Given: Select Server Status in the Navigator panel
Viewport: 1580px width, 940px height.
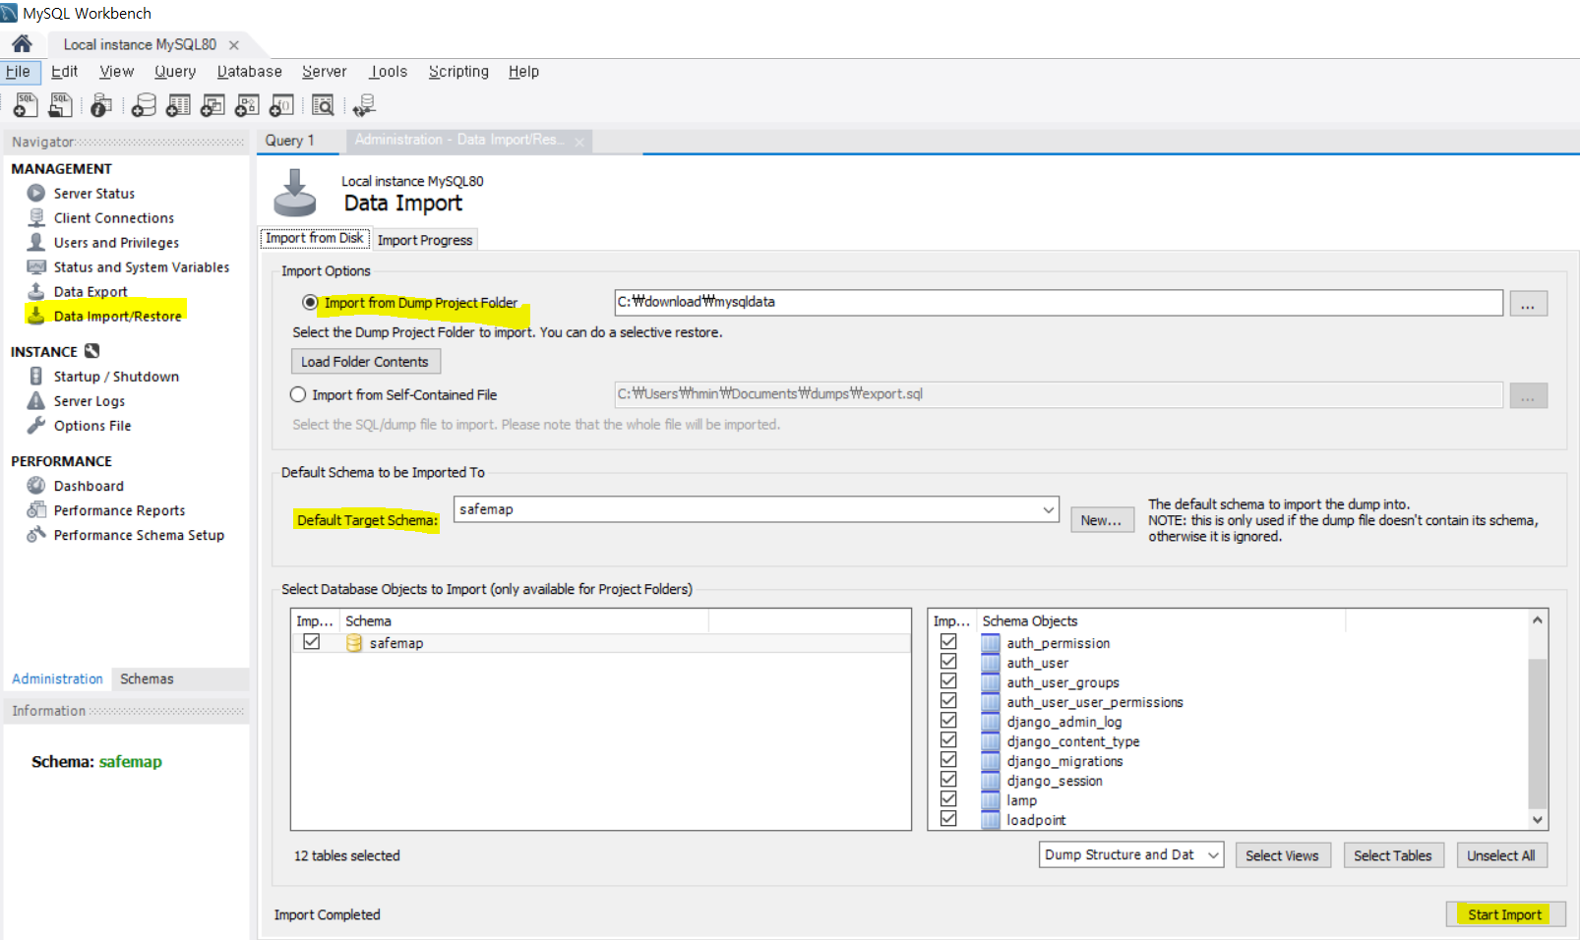Looking at the screenshot, I should pyautogui.click(x=94, y=193).
